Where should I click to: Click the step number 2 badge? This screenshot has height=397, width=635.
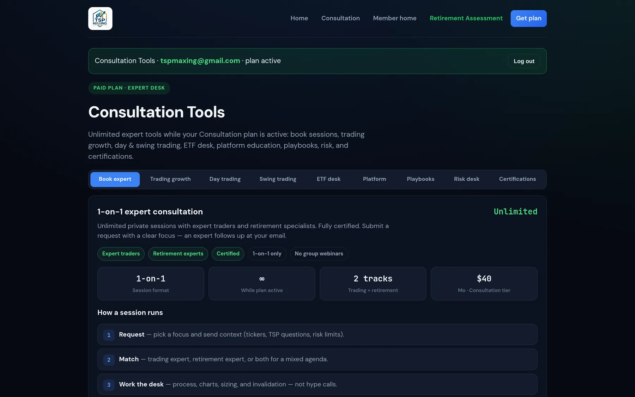click(x=109, y=360)
